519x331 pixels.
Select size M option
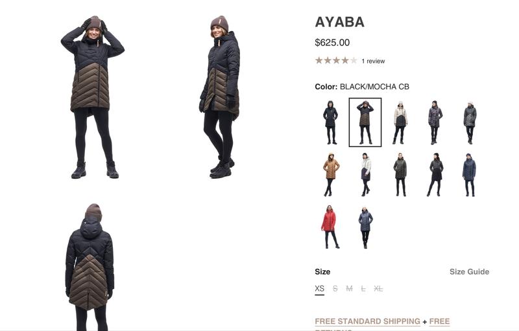coord(349,289)
